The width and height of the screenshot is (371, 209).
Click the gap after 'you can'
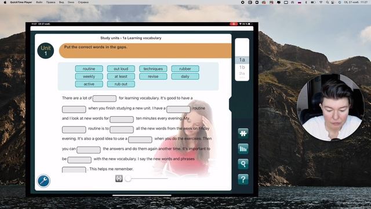click(89, 150)
